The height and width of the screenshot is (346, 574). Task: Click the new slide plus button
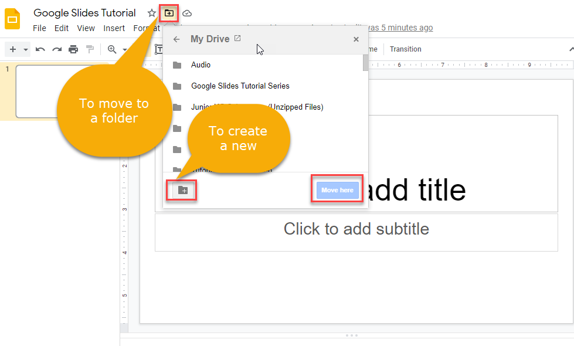[x=13, y=49]
